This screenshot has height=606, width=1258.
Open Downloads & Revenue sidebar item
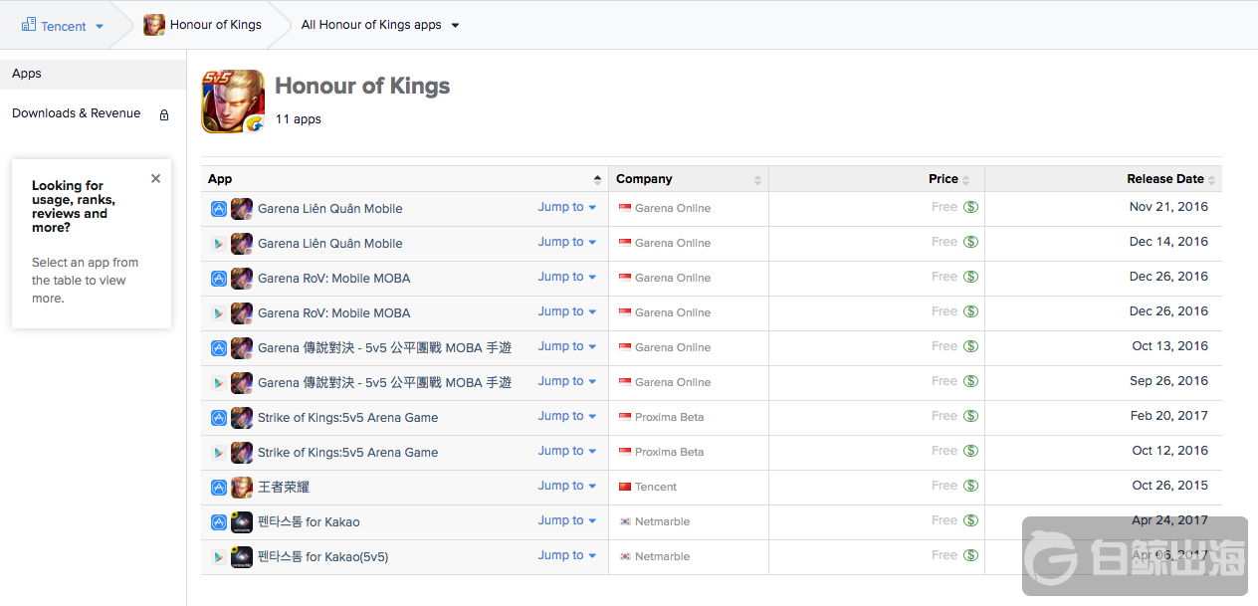77,113
